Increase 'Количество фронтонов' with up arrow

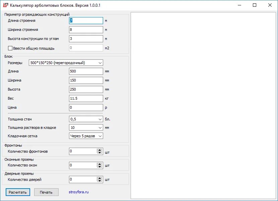coord(99,150)
